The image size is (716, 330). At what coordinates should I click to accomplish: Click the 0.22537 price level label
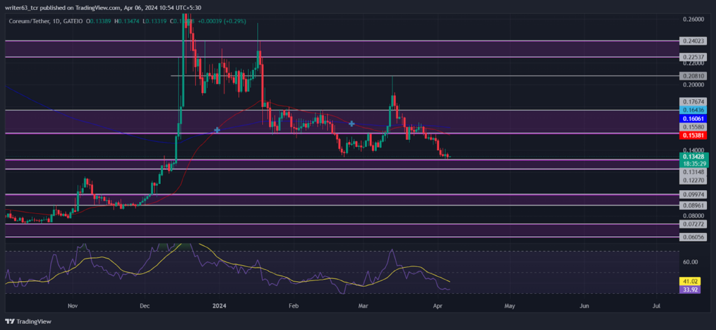pyautogui.click(x=693, y=57)
